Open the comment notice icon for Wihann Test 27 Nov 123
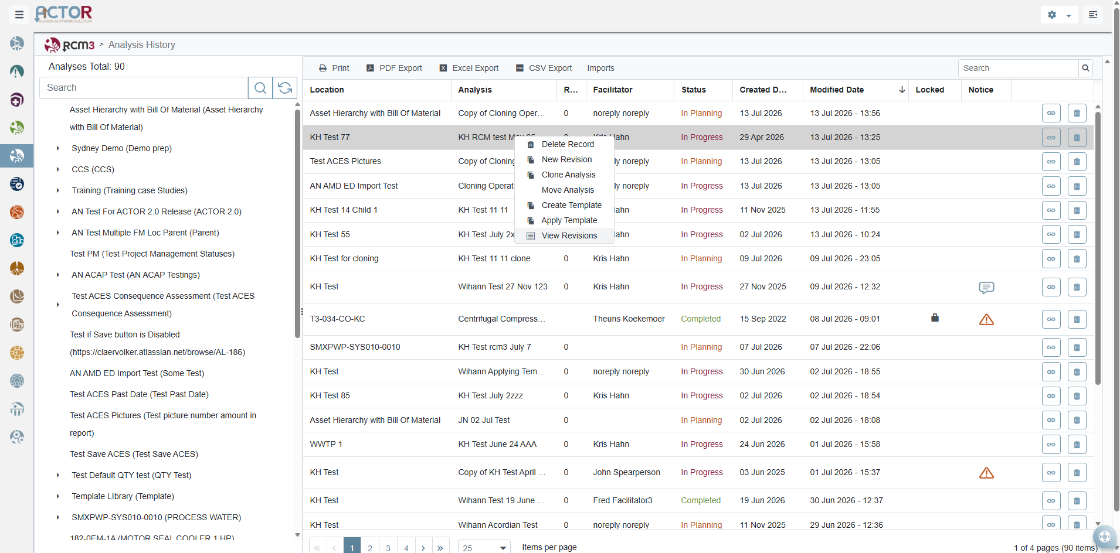Image resolution: width=1120 pixels, height=553 pixels. click(986, 288)
